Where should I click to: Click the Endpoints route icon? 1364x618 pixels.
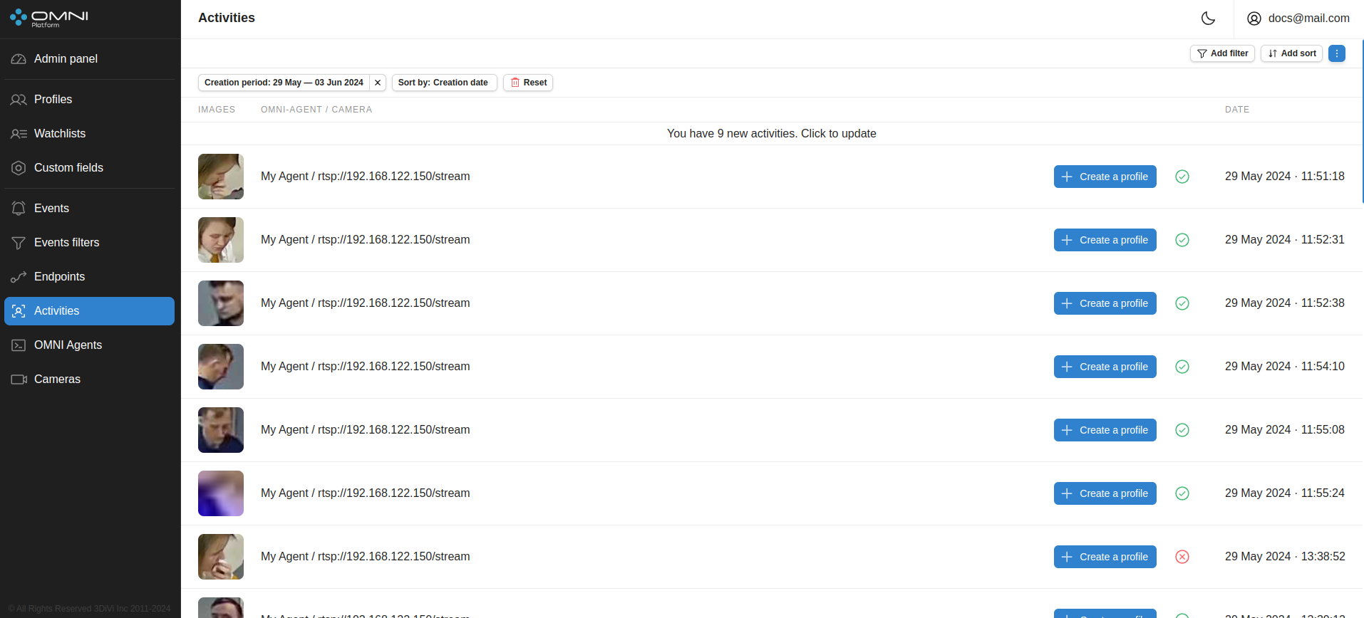tap(19, 277)
